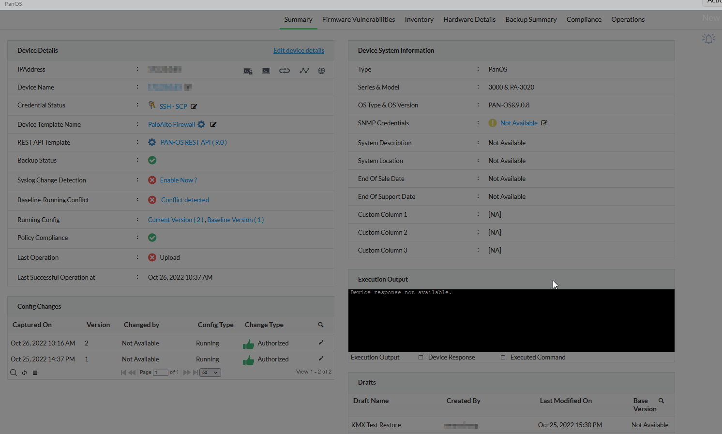Open the Hardware Details tab
The height and width of the screenshot is (434, 722).
[469, 19]
